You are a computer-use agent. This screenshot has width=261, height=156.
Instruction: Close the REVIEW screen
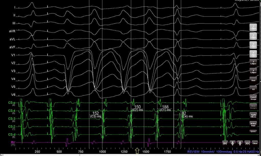click(255, 143)
